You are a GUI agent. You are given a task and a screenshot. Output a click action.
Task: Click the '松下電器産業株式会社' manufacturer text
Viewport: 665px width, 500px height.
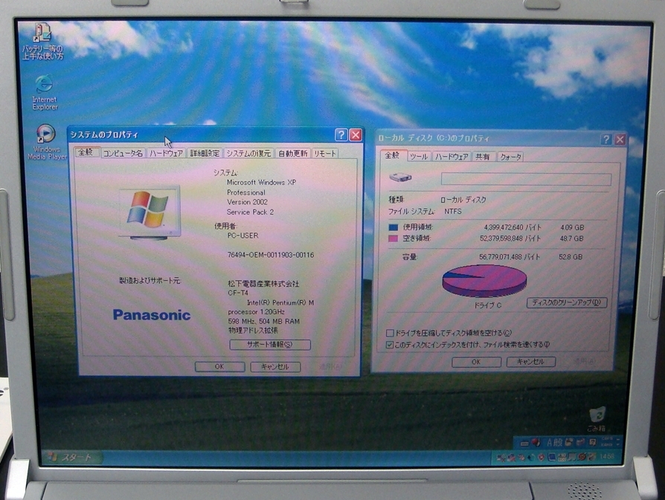[x=263, y=284]
